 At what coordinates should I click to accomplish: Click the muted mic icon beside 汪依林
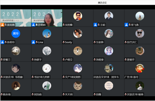(95, 42)
